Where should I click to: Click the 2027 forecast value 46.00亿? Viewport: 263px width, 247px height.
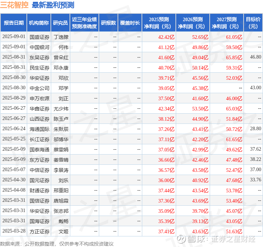tap(234, 98)
